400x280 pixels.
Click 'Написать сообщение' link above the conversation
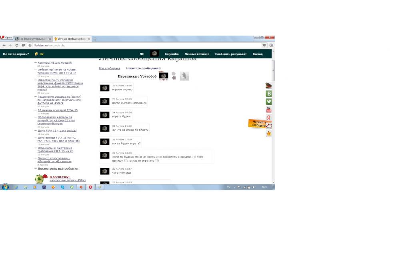point(142,68)
